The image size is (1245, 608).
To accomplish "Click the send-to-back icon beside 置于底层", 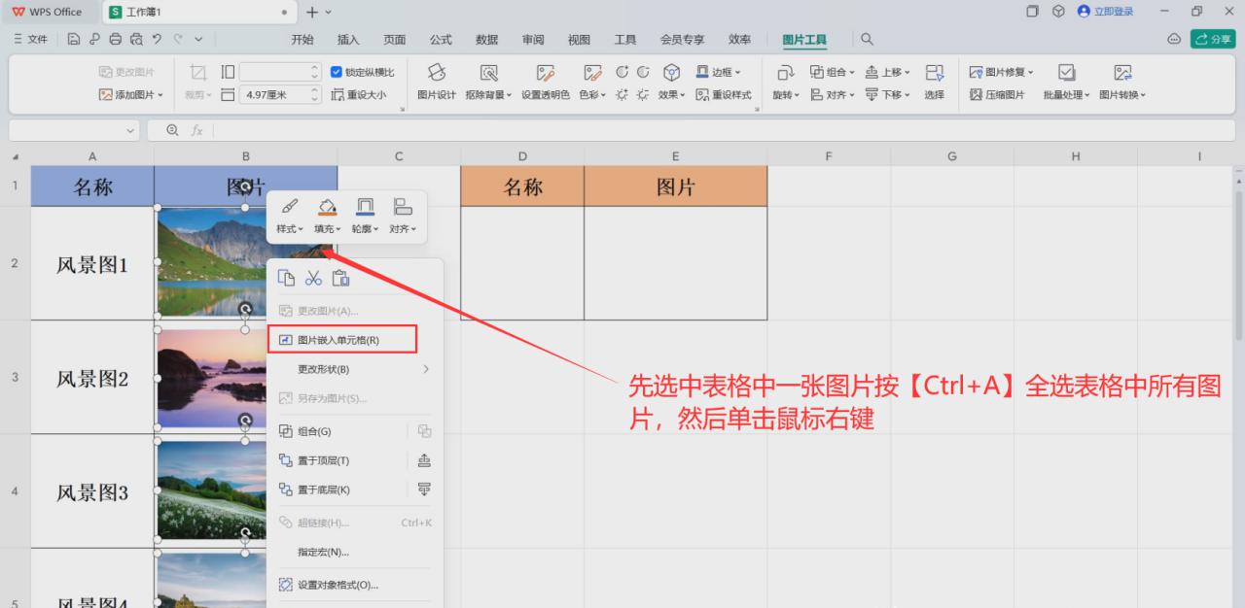I will (424, 490).
